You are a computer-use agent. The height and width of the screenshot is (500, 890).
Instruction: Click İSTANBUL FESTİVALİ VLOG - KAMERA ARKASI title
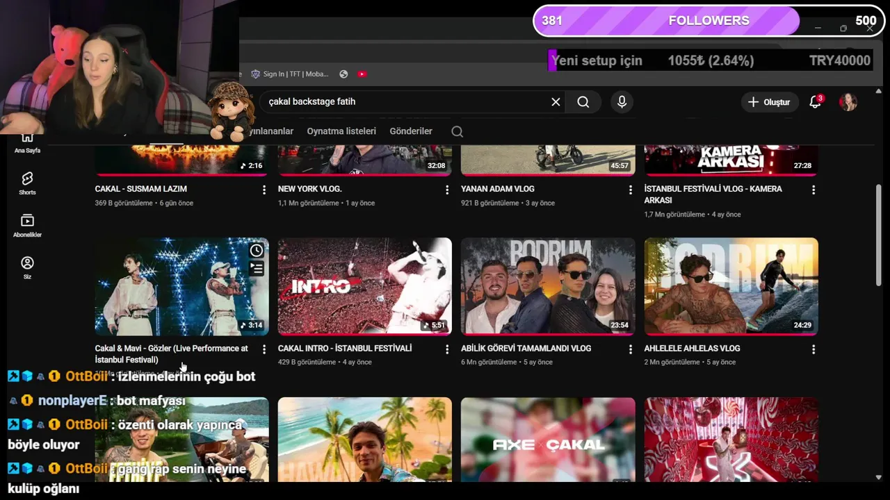[713, 194]
